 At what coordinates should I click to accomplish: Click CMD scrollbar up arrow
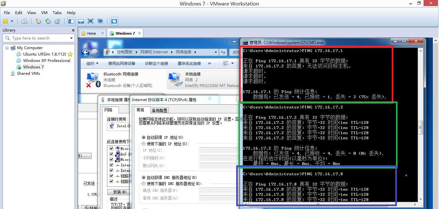(x=420, y=51)
